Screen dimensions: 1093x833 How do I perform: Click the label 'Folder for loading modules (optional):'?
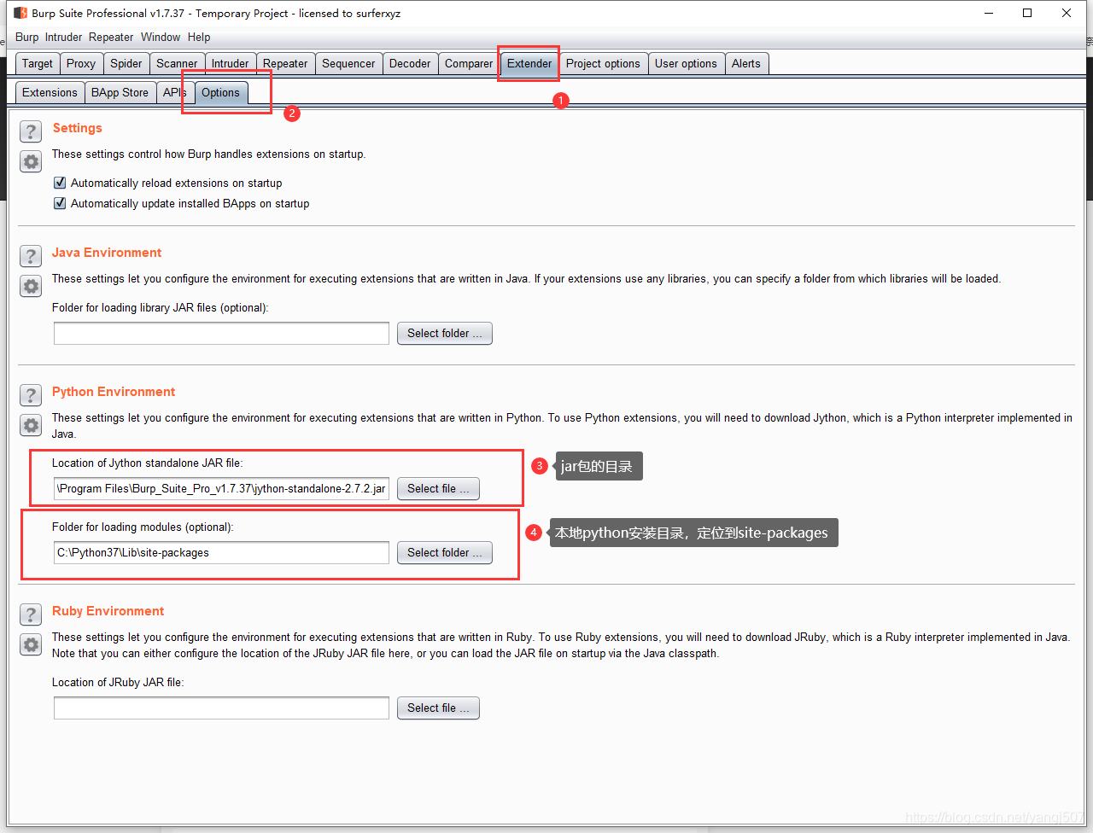coord(143,527)
